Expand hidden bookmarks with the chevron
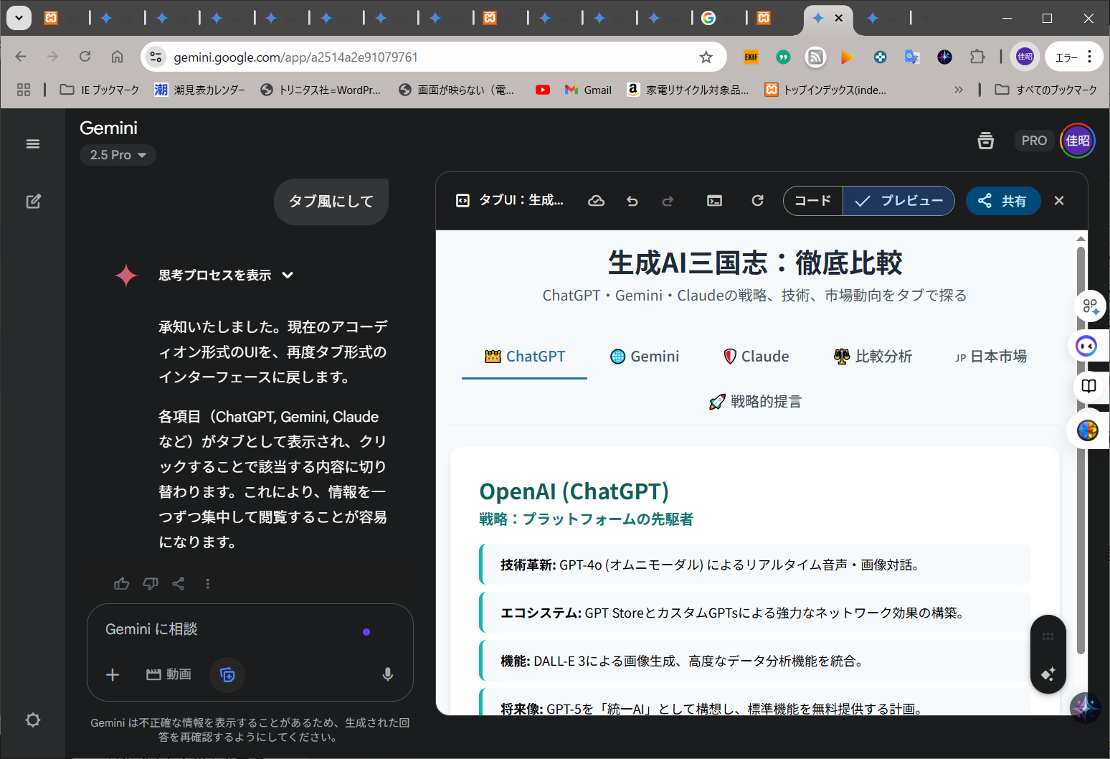 point(959,90)
